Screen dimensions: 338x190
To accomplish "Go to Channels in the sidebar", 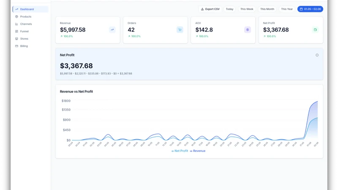I will (x=26, y=24).
